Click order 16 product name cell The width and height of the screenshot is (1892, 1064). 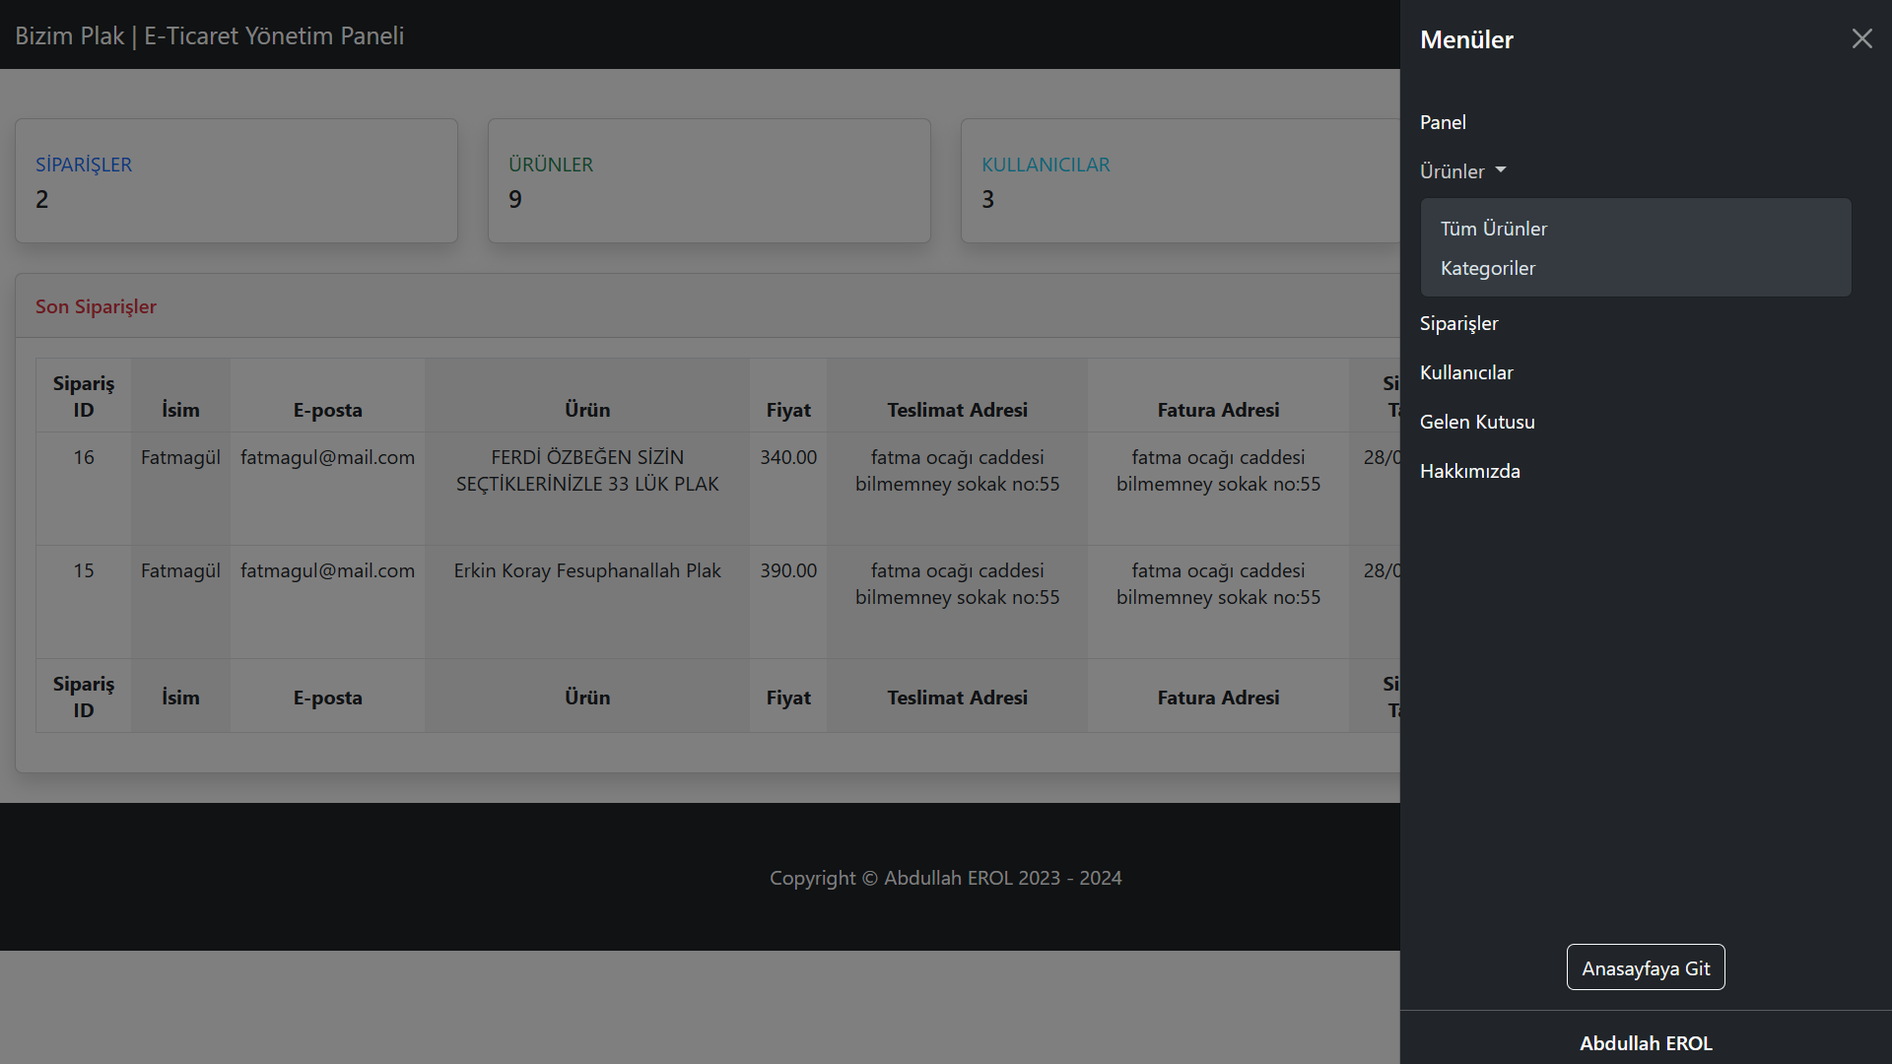[587, 471]
